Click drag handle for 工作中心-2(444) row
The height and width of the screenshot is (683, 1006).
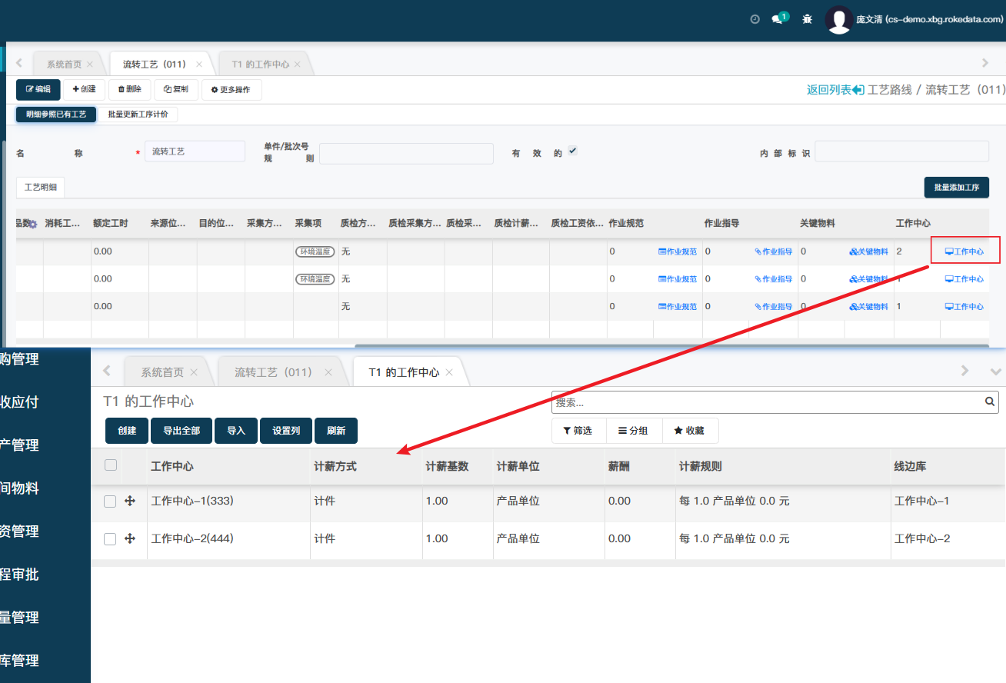[130, 538]
